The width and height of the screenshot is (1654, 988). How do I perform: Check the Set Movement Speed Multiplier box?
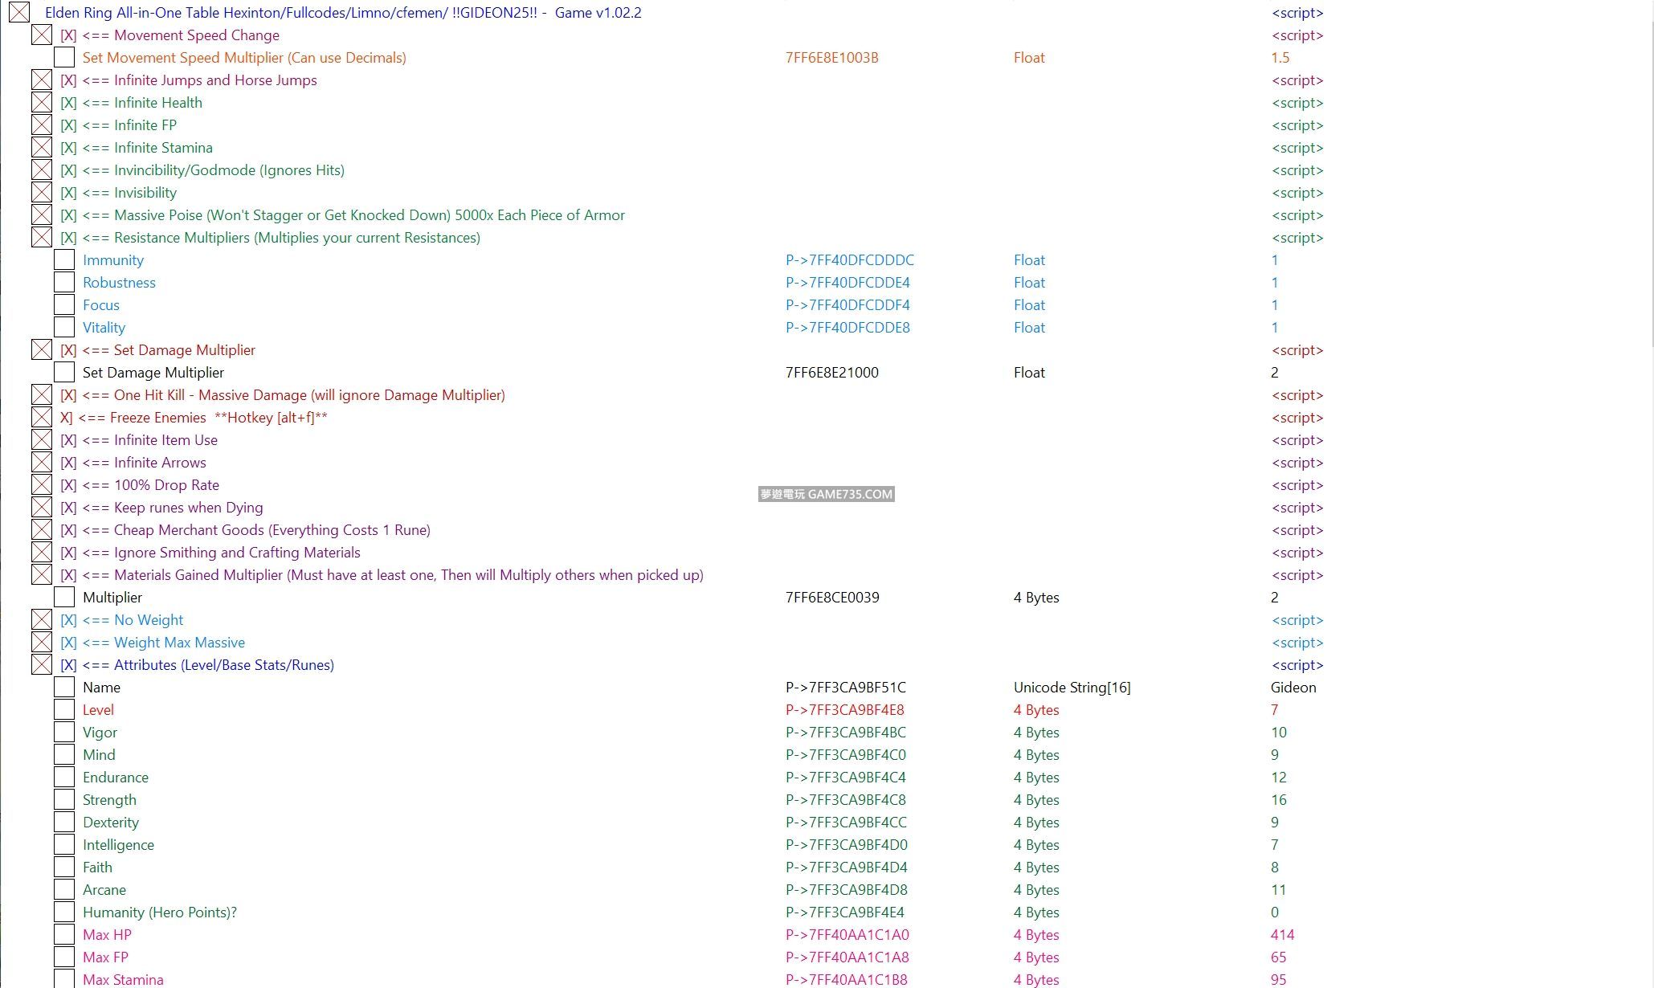click(64, 58)
